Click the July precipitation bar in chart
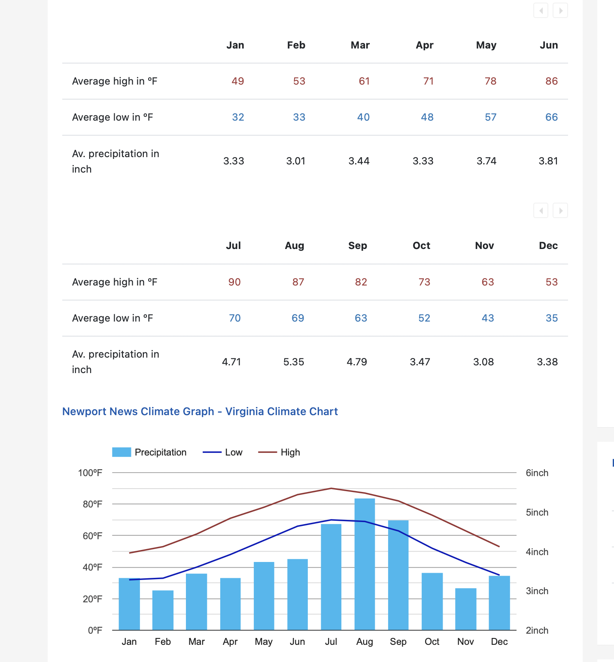The width and height of the screenshot is (614, 662). pyautogui.click(x=331, y=577)
